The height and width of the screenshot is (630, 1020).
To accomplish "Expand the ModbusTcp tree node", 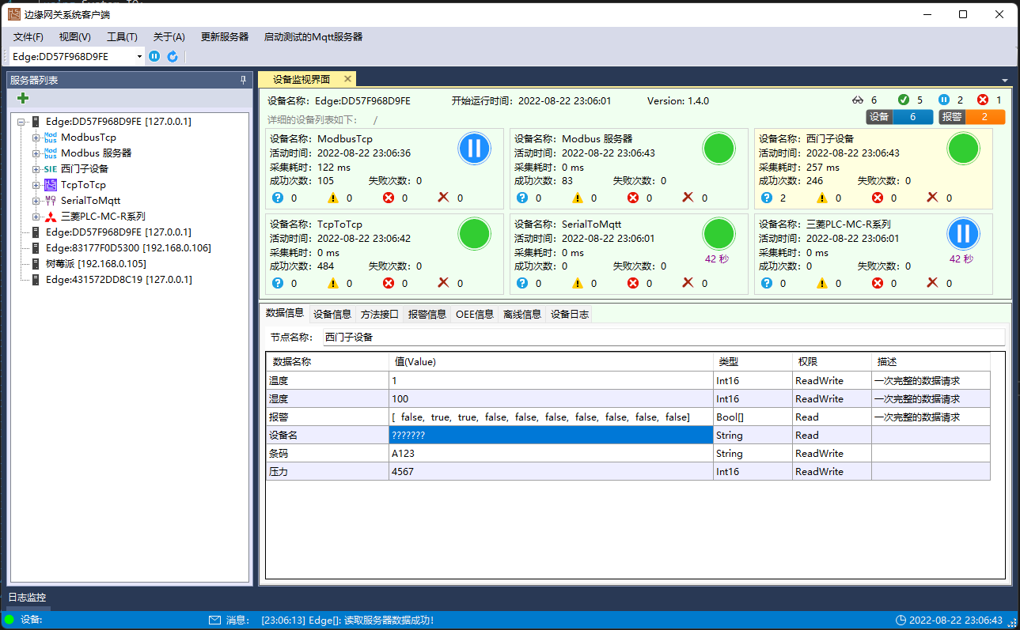I will [36, 138].
